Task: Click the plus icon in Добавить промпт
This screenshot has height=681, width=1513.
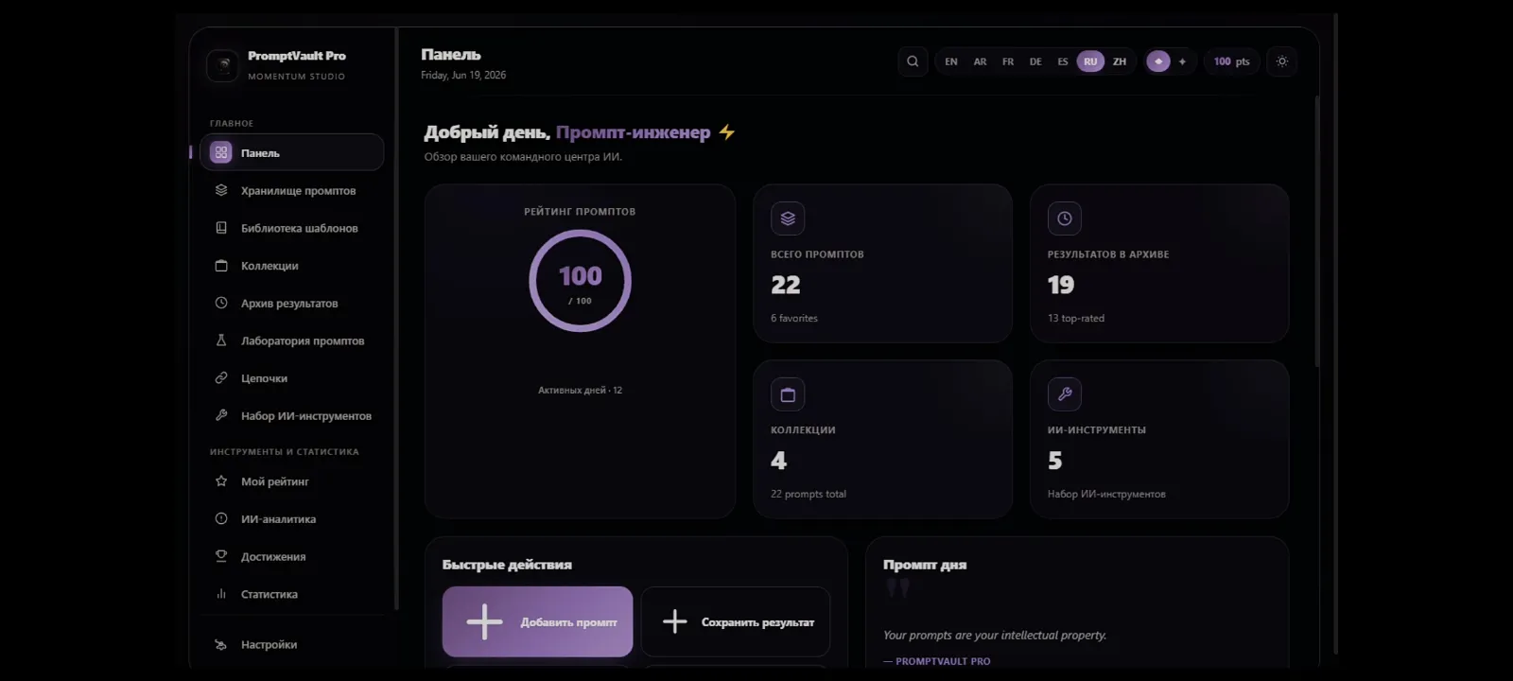Action: 484,621
